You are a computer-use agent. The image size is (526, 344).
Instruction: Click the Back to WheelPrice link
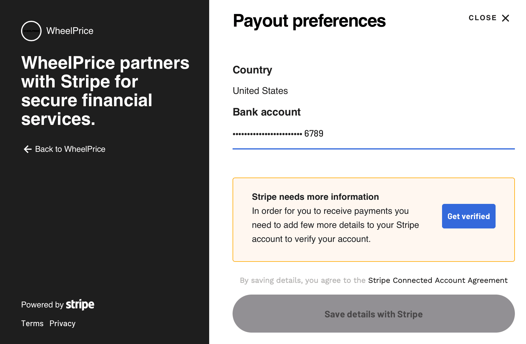click(x=70, y=149)
